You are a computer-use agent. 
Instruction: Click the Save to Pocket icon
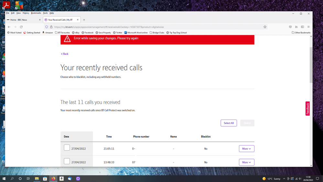(x=290, y=27)
